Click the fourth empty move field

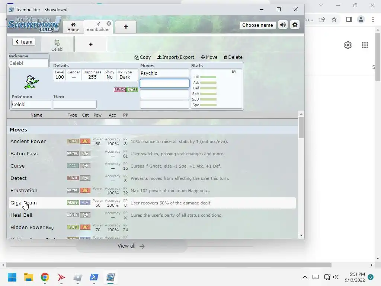164,104
